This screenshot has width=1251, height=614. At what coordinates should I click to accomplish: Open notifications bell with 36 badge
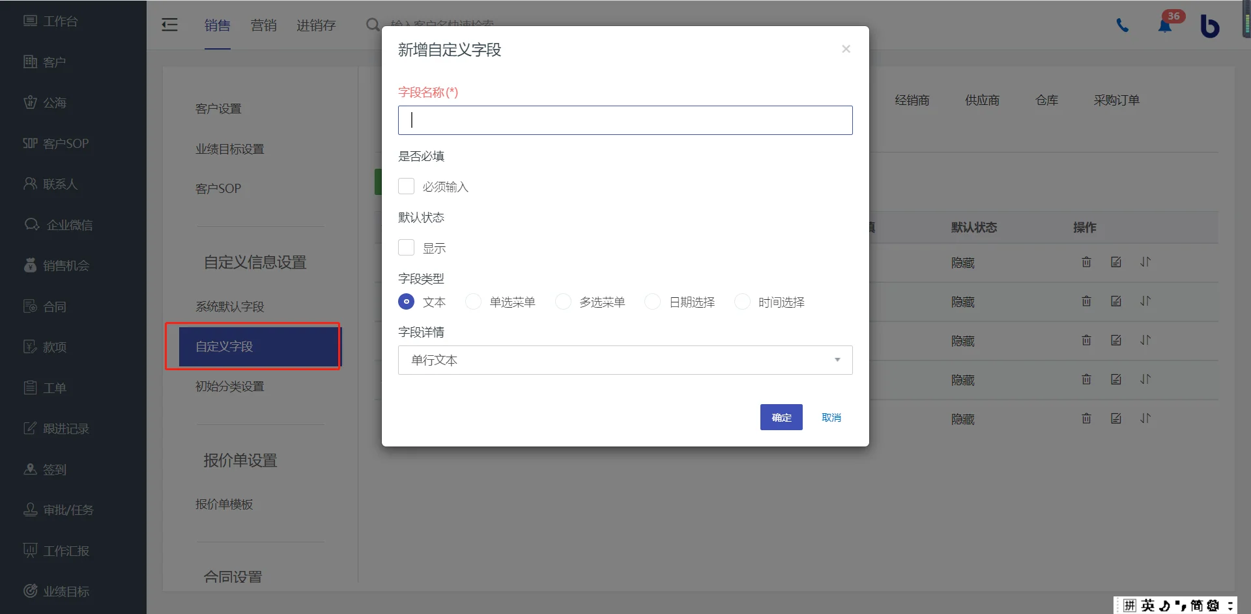pyautogui.click(x=1165, y=25)
